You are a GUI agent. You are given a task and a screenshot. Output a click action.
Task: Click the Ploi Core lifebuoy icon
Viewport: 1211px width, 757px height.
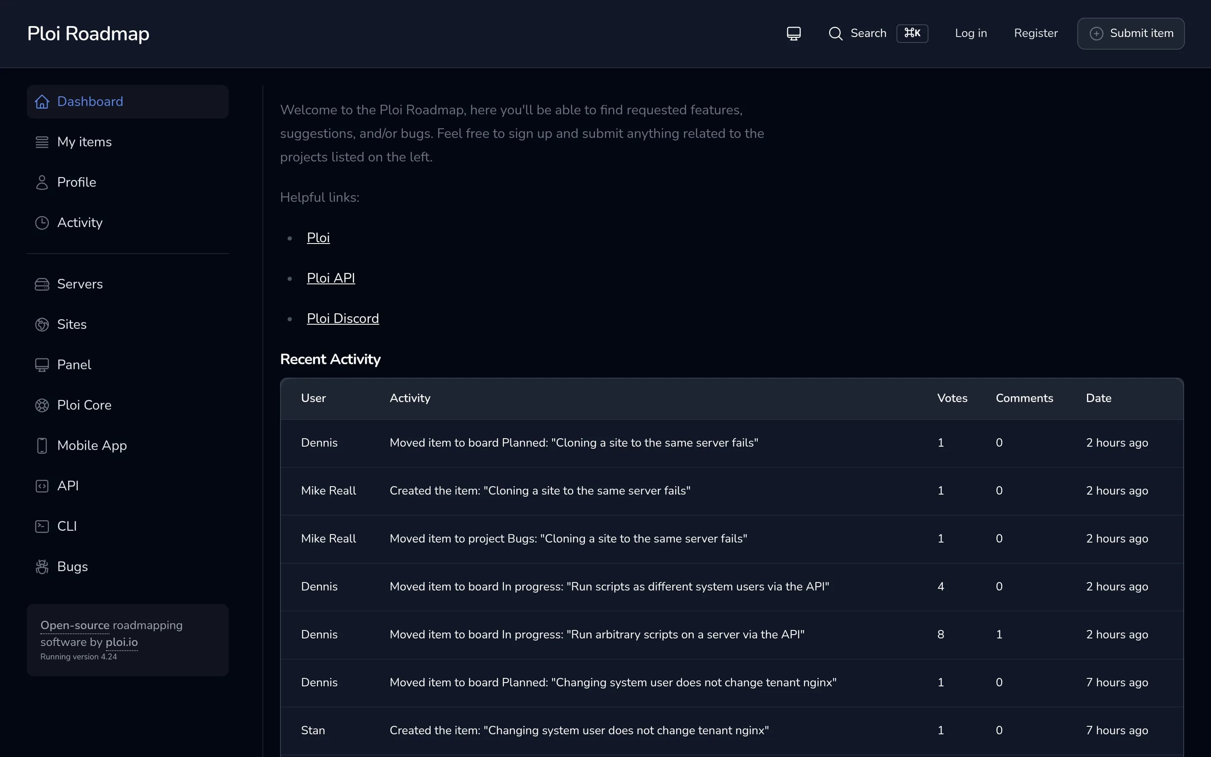pyautogui.click(x=42, y=405)
